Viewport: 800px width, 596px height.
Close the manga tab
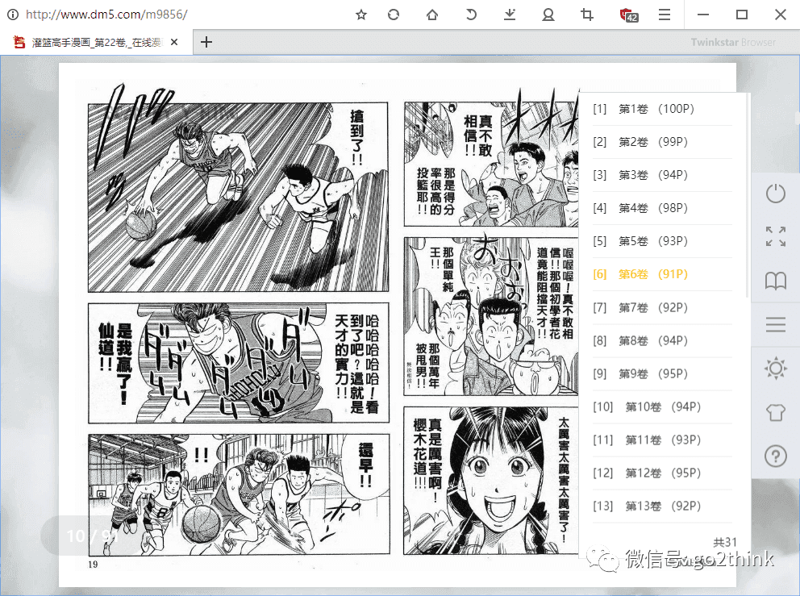[174, 43]
